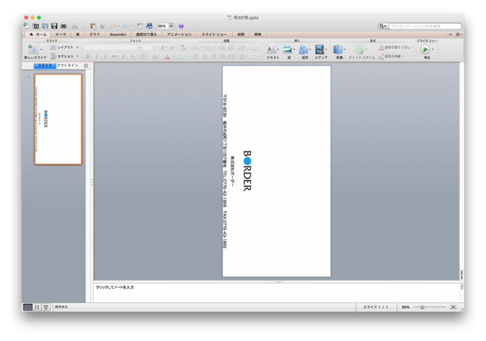Open the 表 ribbon tab
Screen dimensions: 486x341
pyautogui.click(x=78, y=35)
